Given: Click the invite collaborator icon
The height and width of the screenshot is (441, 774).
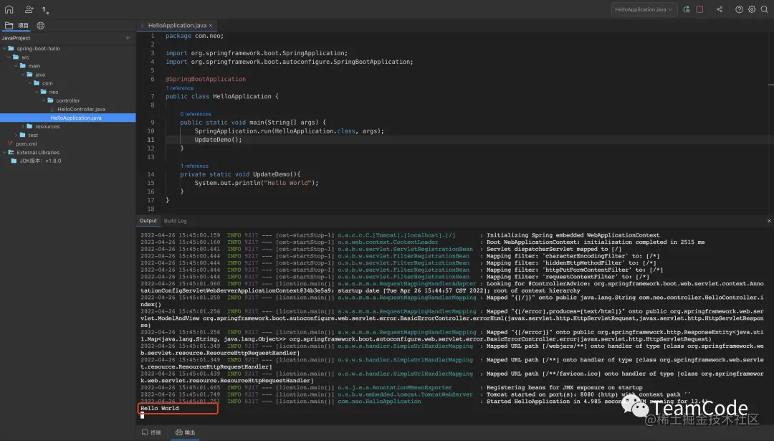Looking at the screenshot, I should click(x=29, y=9).
